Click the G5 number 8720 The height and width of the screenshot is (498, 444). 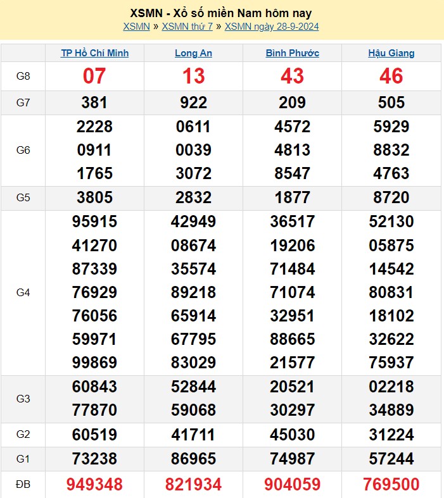(x=391, y=197)
